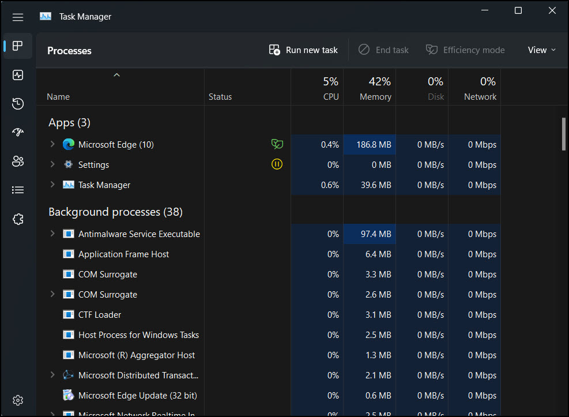
Task: Click the vertical scrollbar thumb
Action: pos(564,134)
